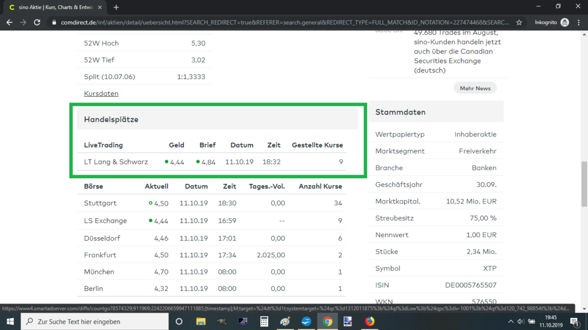Screen dimensions: 588x330
Task: Focus the address bar URL
Action: 285,22
